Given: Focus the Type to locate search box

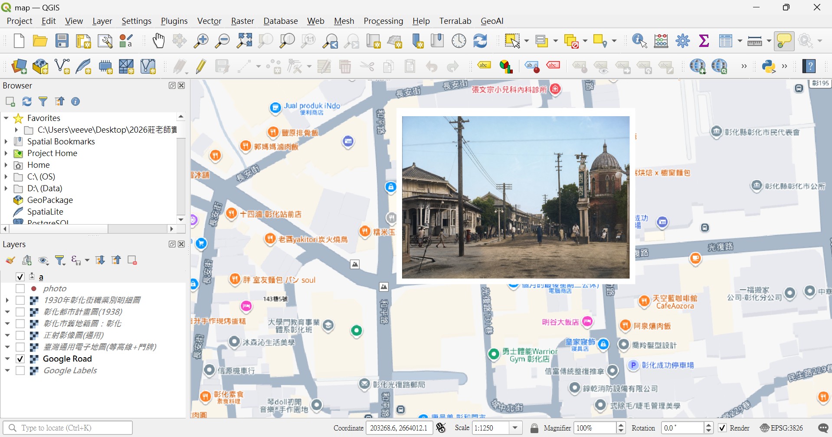Looking at the screenshot, I should click(68, 428).
